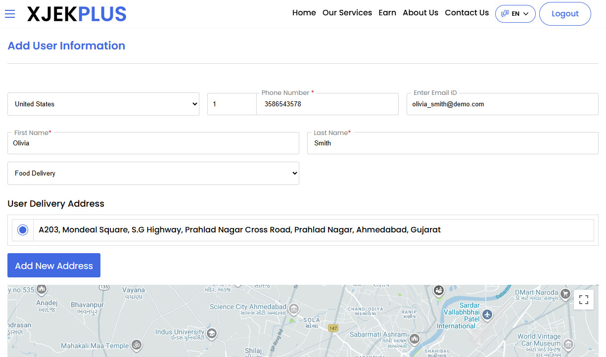Click the XJEKPLUS logo
The image size is (606, 357).
77,14
